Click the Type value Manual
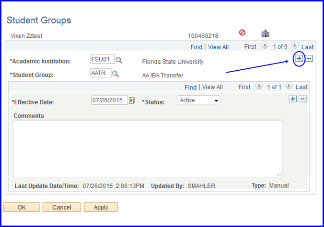 click(279, 185)
